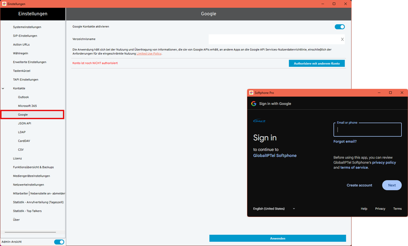Clear the Verzeichnisname field with the X icon

point(342,39)
